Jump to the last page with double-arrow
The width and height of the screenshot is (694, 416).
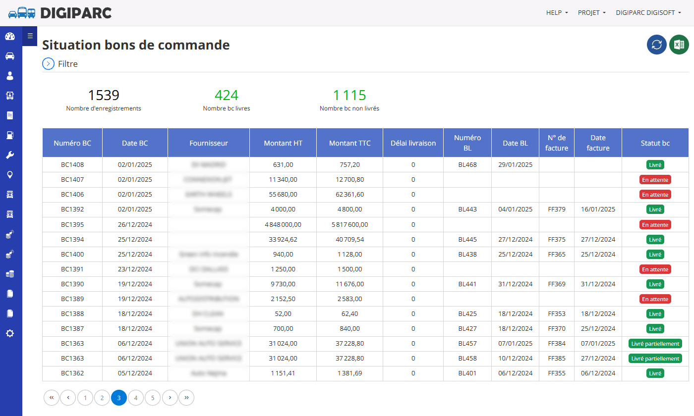(186, 398)
